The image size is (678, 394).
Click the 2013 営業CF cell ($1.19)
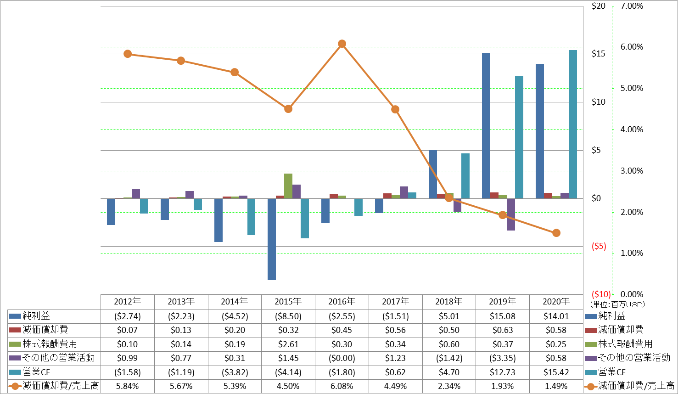pos(181,372)
